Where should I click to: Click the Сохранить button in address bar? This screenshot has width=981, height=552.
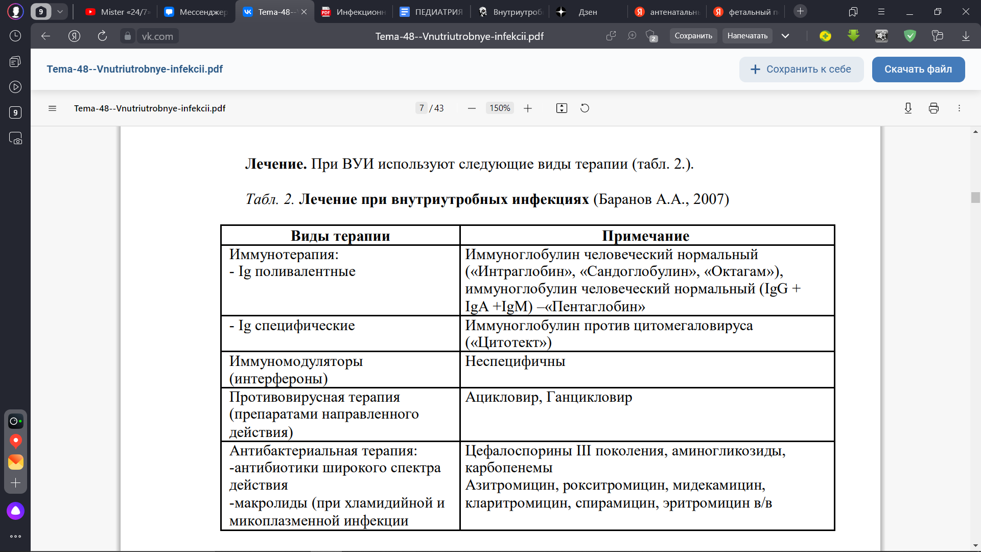693,36
